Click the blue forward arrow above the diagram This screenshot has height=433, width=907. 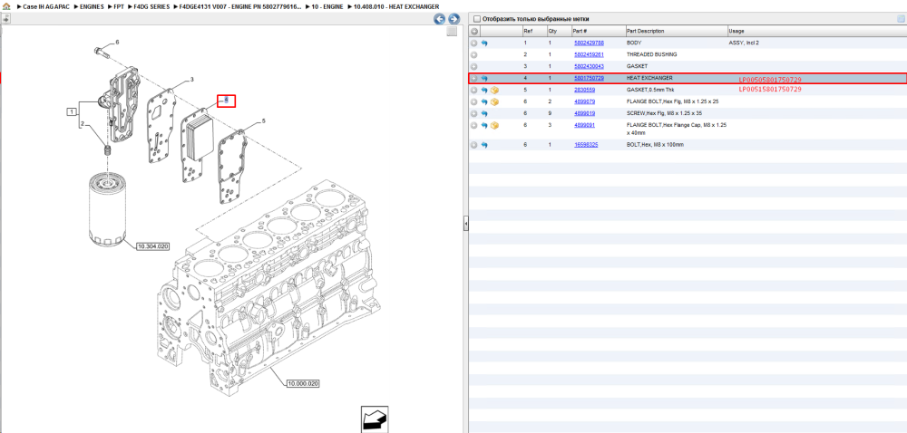point(454,19)
